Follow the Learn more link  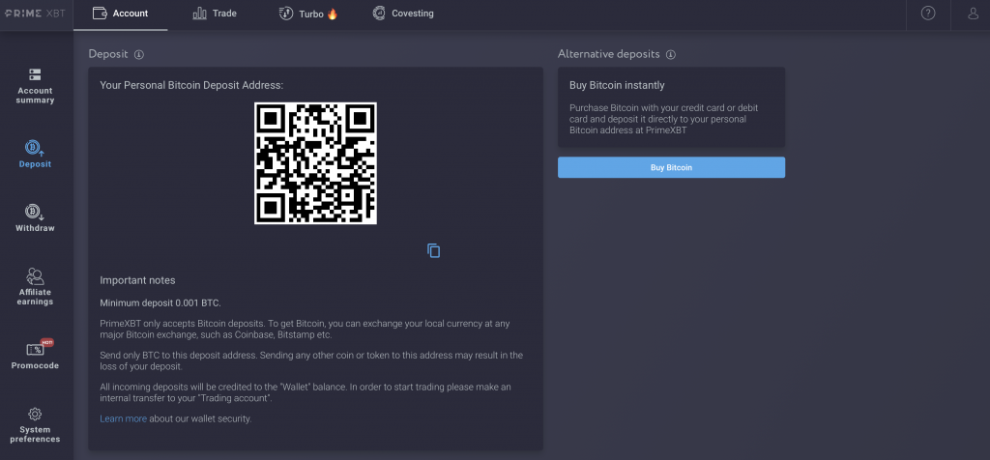click(123, 418)
